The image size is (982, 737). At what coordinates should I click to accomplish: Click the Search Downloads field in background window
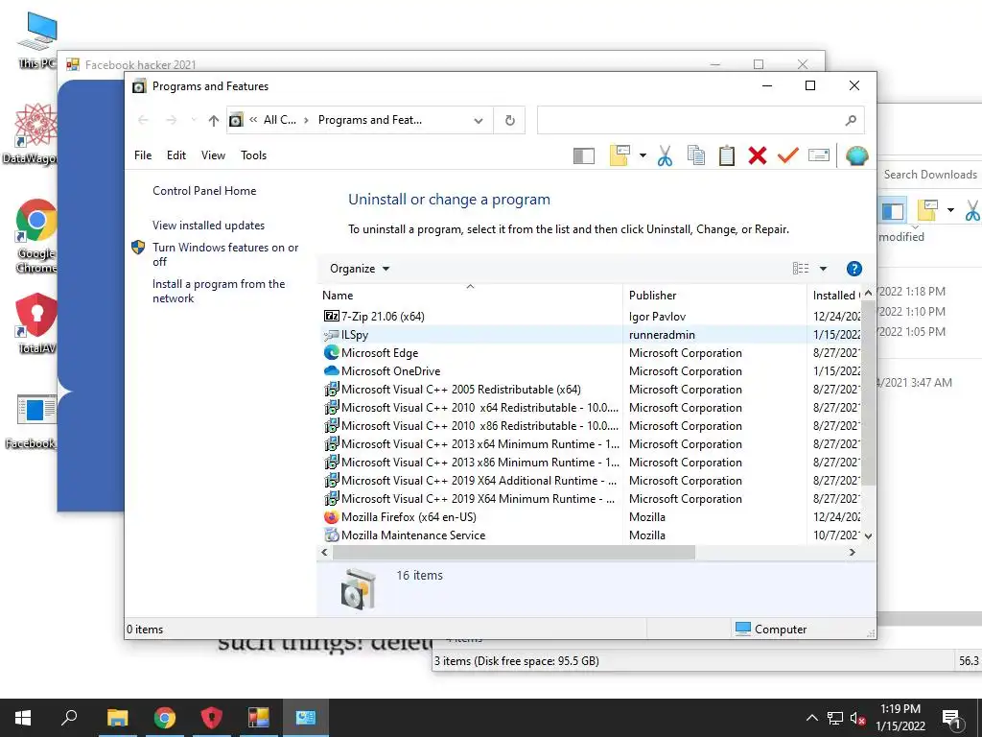pos(930,175)
